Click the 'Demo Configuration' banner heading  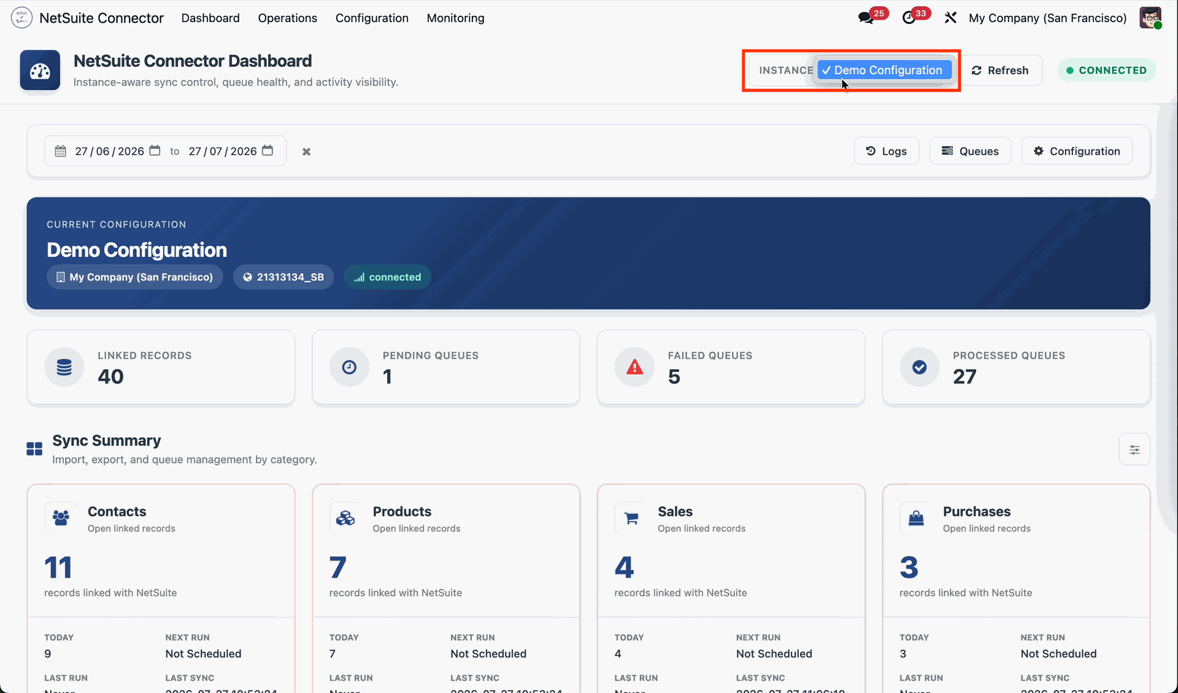[x=137, y=250]
